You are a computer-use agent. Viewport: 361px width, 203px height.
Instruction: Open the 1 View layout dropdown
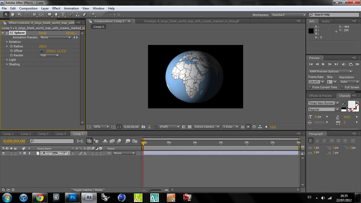[x=230, y=127]
